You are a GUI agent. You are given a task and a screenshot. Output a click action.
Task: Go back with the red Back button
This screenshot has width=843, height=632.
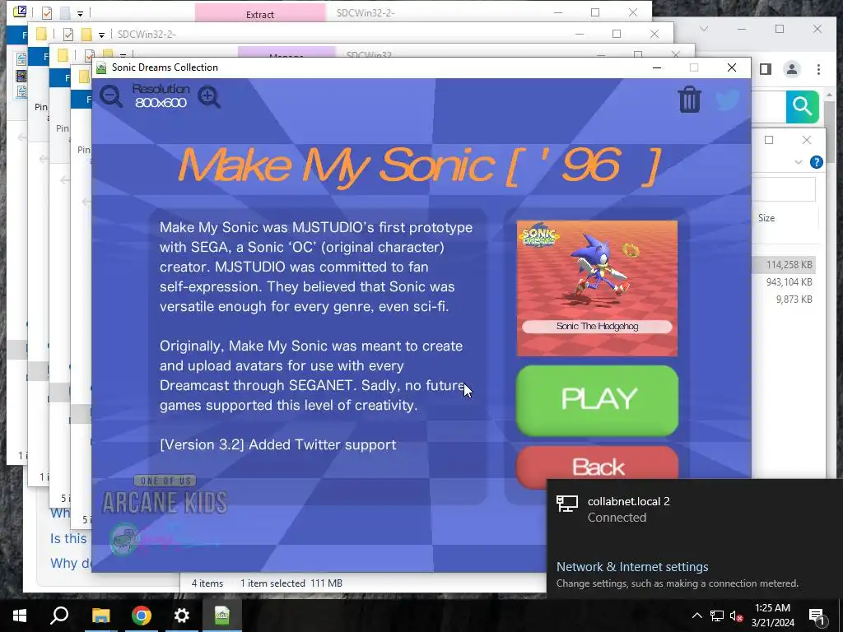coord(598,467)
